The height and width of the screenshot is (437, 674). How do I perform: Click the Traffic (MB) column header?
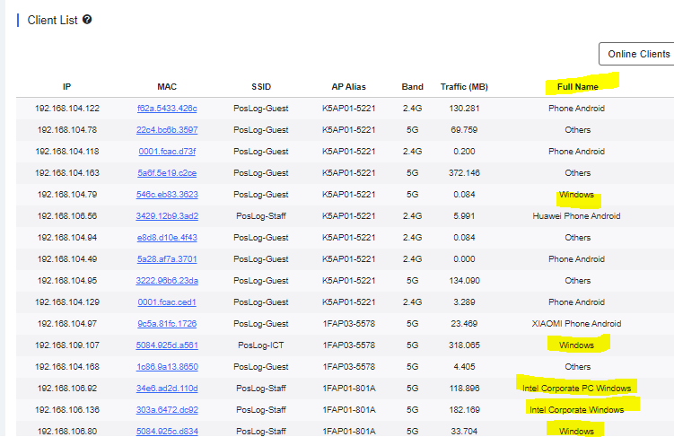[x=464, y=87]
